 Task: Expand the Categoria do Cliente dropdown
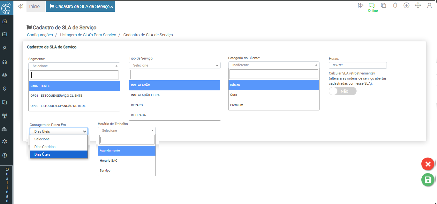[274, 65]
